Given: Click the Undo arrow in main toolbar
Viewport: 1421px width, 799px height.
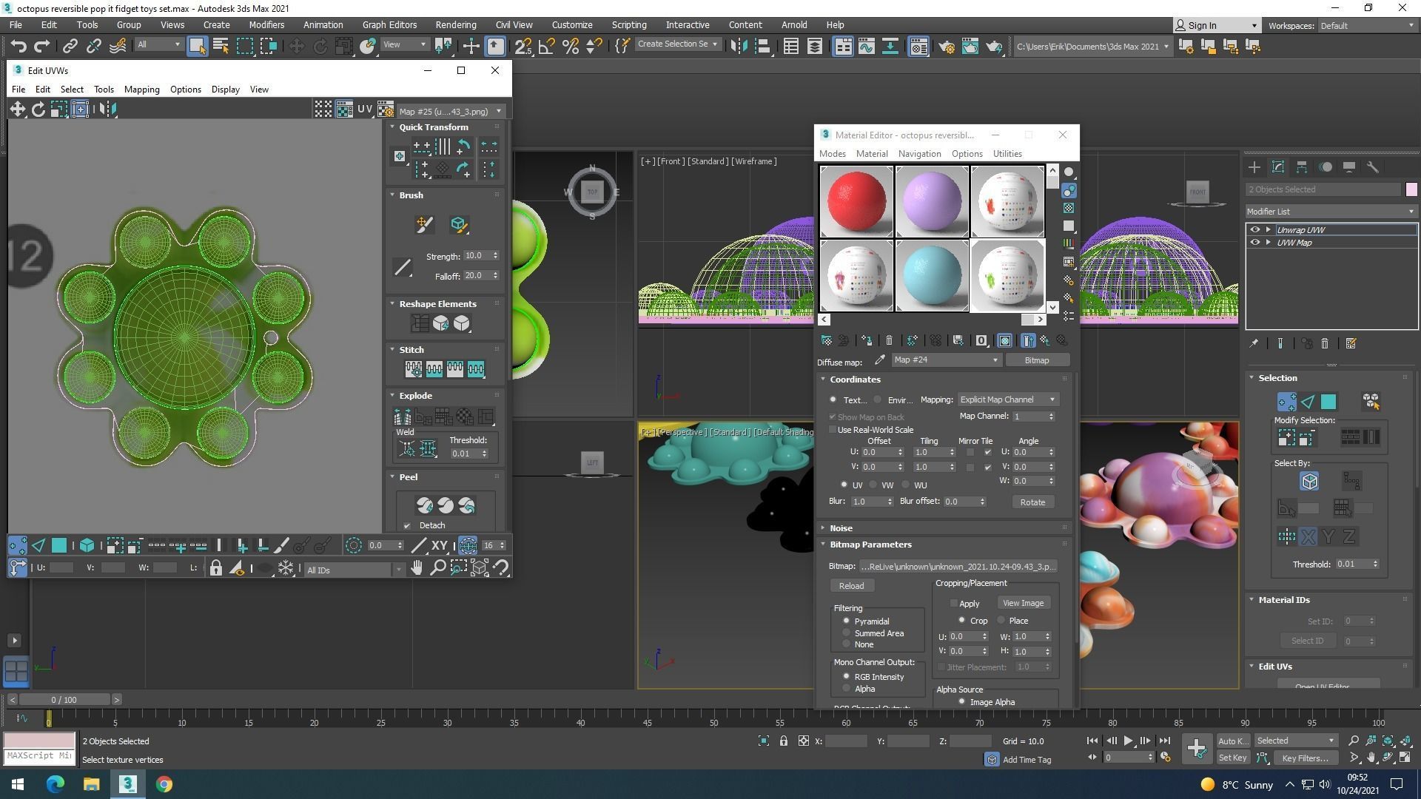Looking at the screenshot, I should [x=19, y=47].
